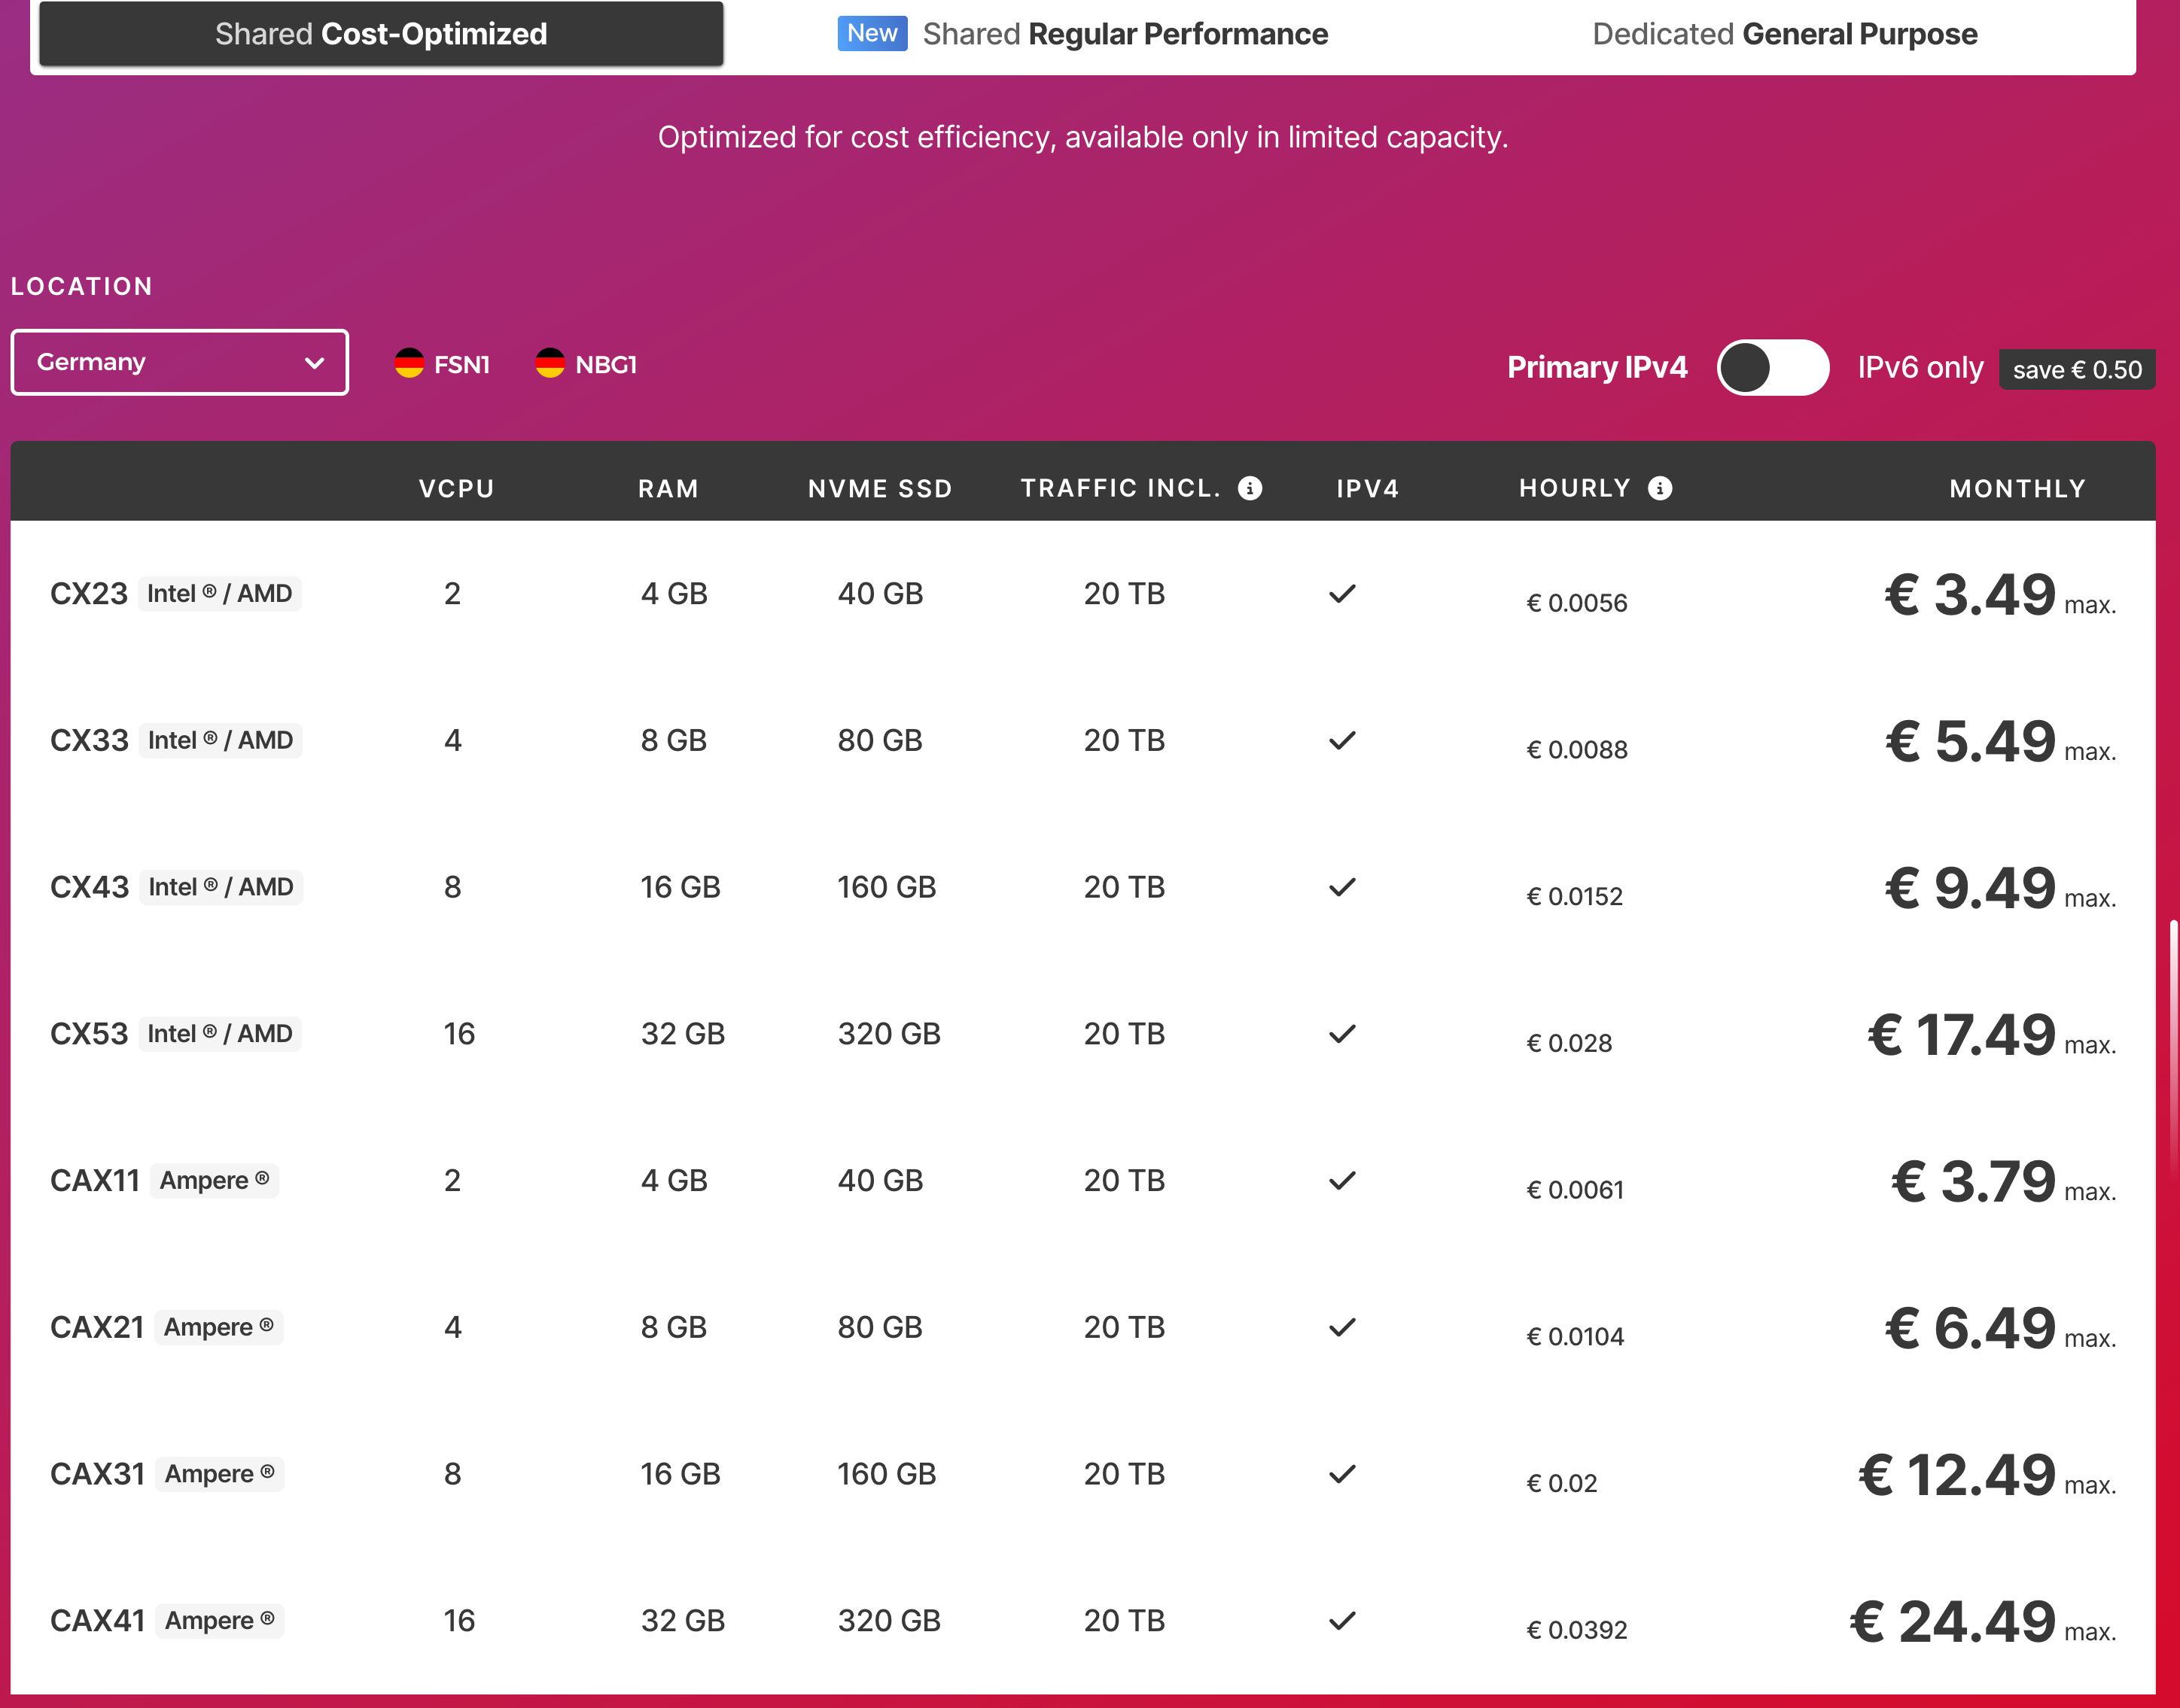The width and height of the screenshot is (2180, 1708).
Task: Click the NVME SSD column header
Action: [x=881, y=489]
